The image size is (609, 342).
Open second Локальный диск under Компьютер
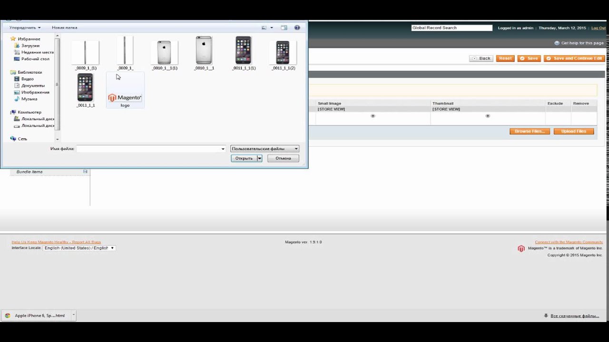(37, 125)
